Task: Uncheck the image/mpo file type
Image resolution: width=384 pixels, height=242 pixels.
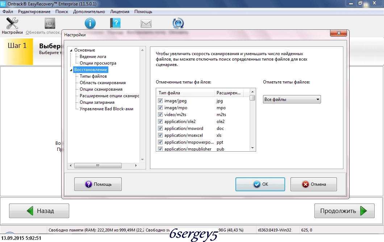Action: tap(160, 108)
